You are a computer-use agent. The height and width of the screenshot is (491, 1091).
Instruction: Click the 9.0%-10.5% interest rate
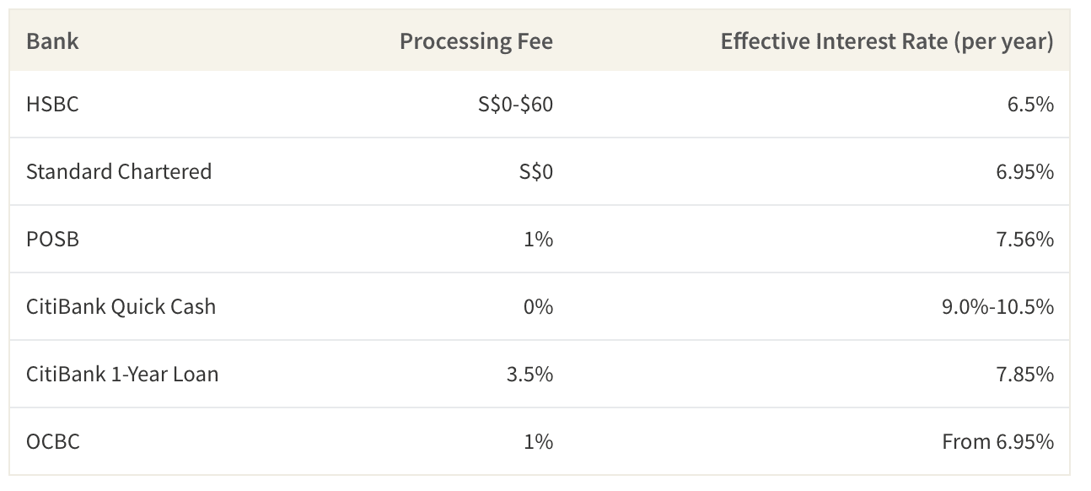coord(997,306)
